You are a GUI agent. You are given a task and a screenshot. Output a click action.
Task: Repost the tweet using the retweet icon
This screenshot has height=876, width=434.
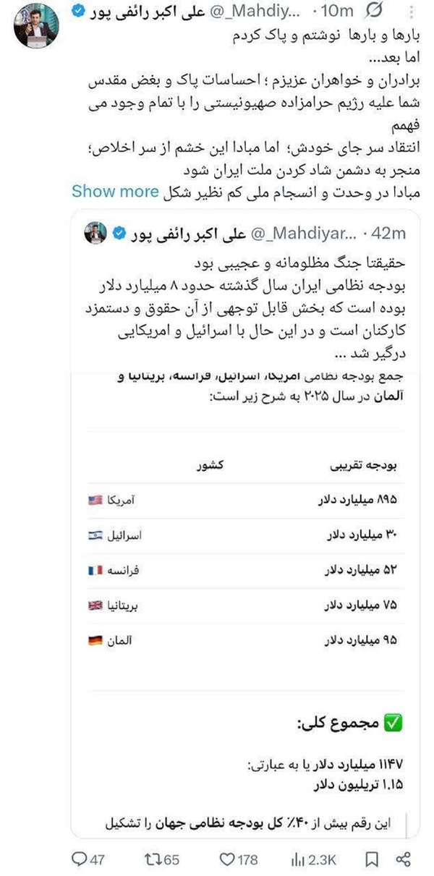tap(151, 858)
